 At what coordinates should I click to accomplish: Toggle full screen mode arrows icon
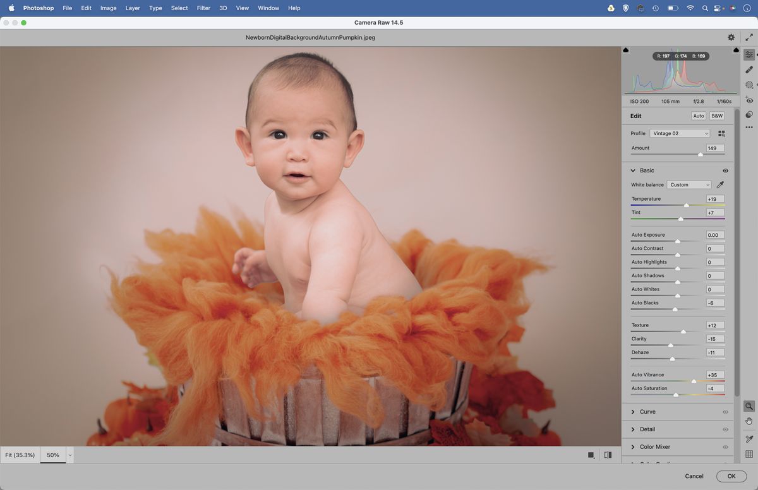coord(749,37)
